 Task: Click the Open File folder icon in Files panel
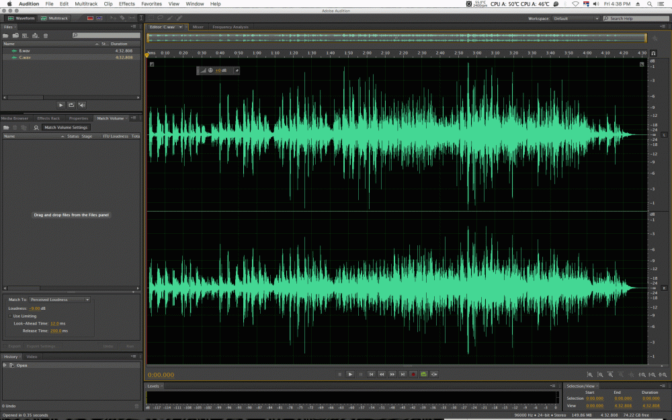coord(6,36)
